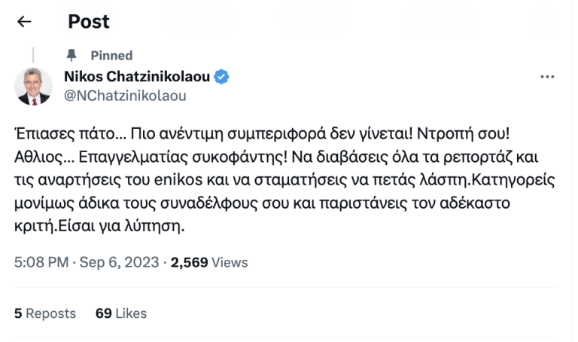Click the pin icon above the post
This screenshot has height=342, width=578.
(71, 55)
